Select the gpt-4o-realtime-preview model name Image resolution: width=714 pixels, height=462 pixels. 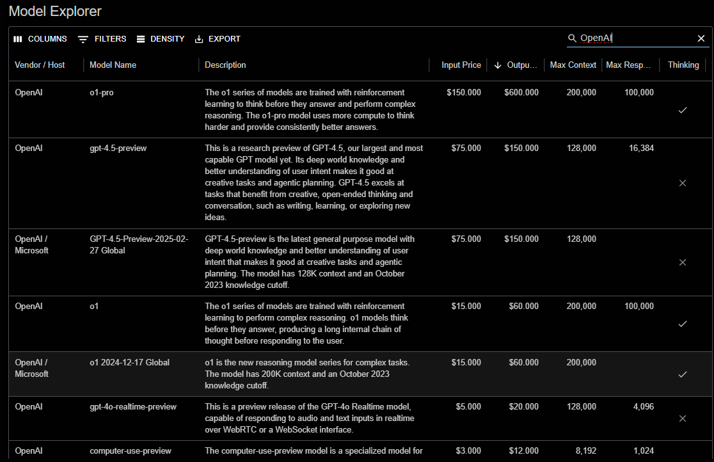[133, 407]
